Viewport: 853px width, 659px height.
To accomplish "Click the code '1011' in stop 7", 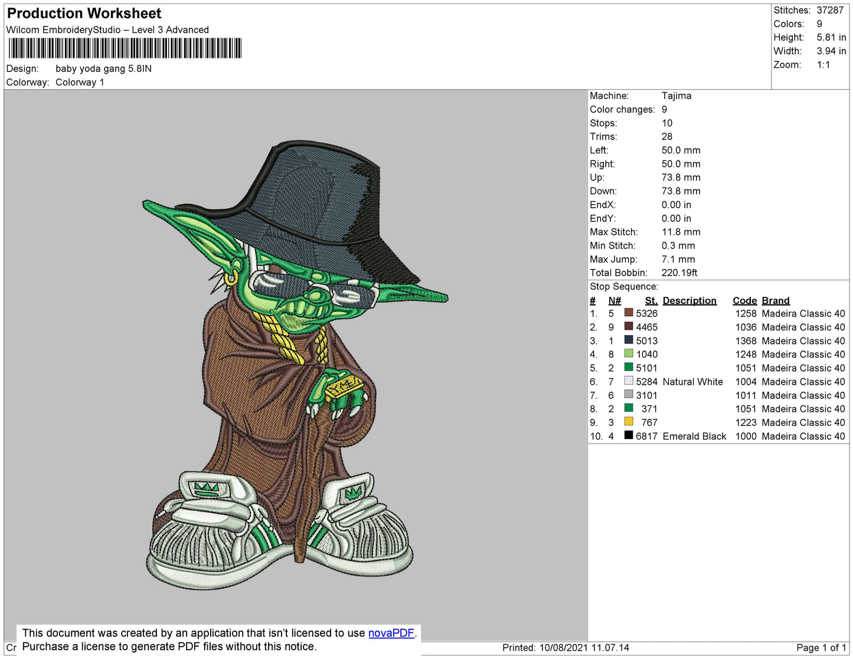I will pos(746,395).
